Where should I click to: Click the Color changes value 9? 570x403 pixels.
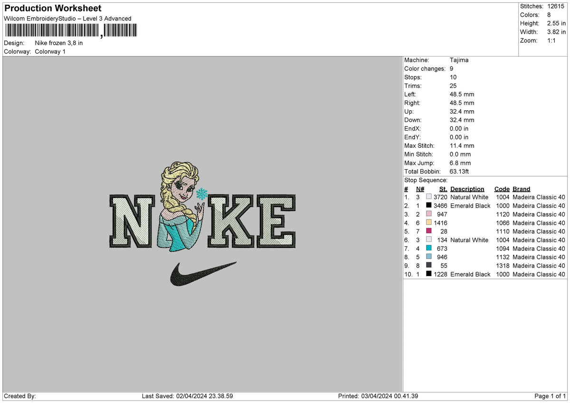[x=452, y=68]
